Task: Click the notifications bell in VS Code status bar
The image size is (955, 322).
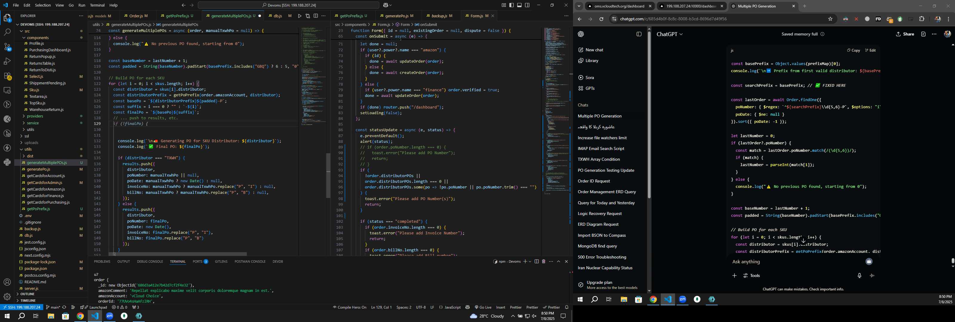Action: coord(566,307)
